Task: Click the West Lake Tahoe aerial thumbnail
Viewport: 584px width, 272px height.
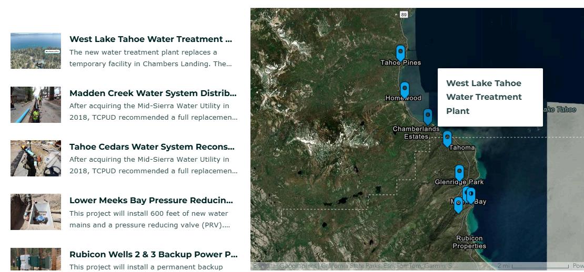Action: [x=36, y=50]
